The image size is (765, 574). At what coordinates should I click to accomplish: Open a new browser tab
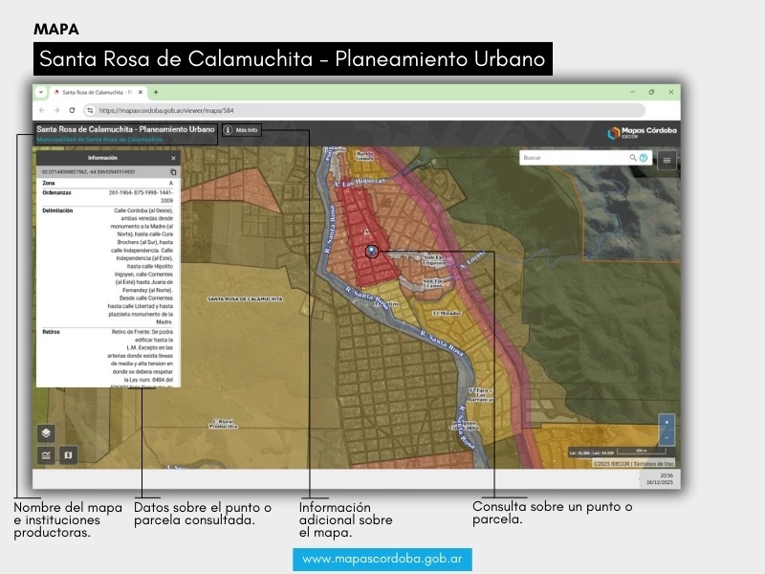pos(156,92)
